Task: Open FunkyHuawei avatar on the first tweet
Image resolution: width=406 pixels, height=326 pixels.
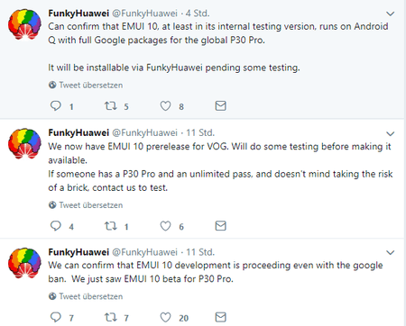Action: click(x=24, y=24)
